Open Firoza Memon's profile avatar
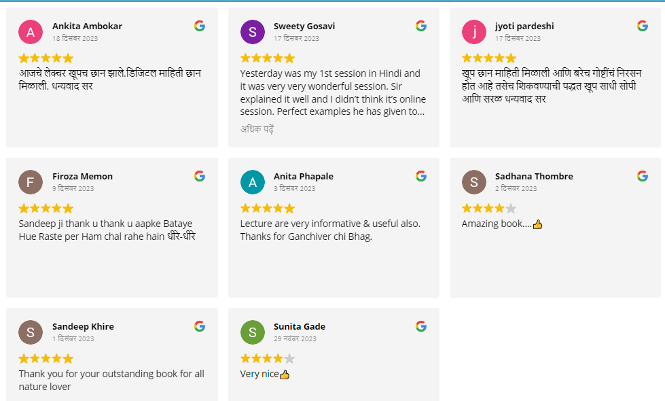Screen dimensions: 665x401 coord(31,181)
